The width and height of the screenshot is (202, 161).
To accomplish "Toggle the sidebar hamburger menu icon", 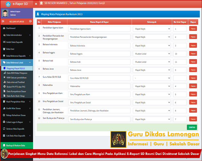I will point(36,4).
